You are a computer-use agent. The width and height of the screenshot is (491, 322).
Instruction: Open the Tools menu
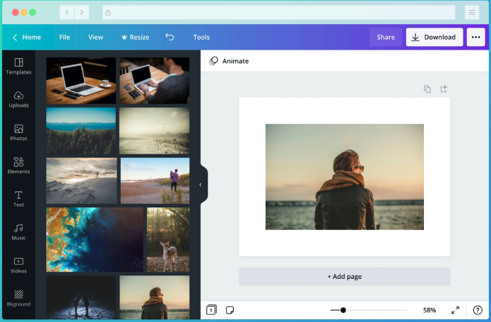201,37
